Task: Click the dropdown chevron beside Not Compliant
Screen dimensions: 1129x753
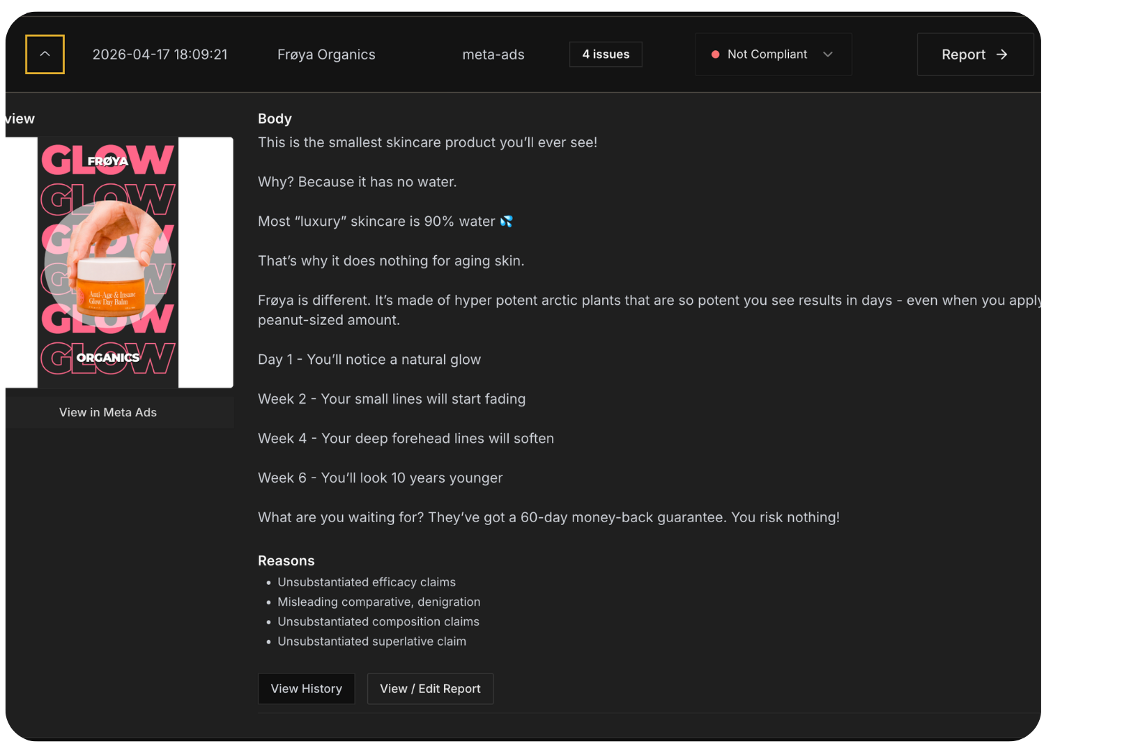Action: tap(828, 54)
